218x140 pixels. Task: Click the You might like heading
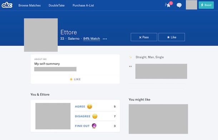click(139, 99)
